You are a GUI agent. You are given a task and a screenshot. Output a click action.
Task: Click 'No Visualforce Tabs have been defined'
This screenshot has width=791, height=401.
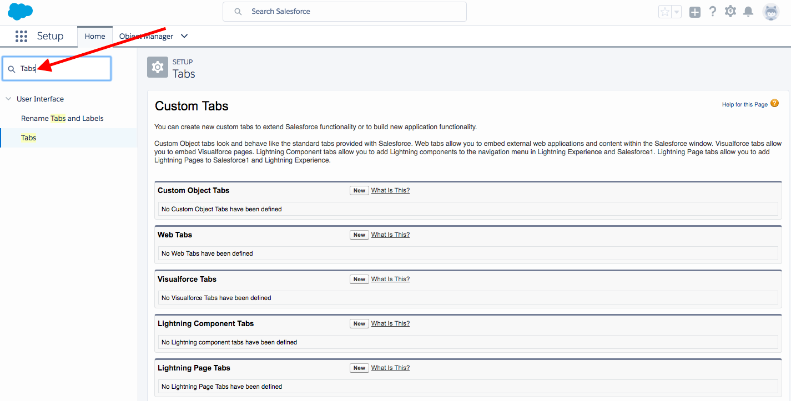(x=216, y=298)
